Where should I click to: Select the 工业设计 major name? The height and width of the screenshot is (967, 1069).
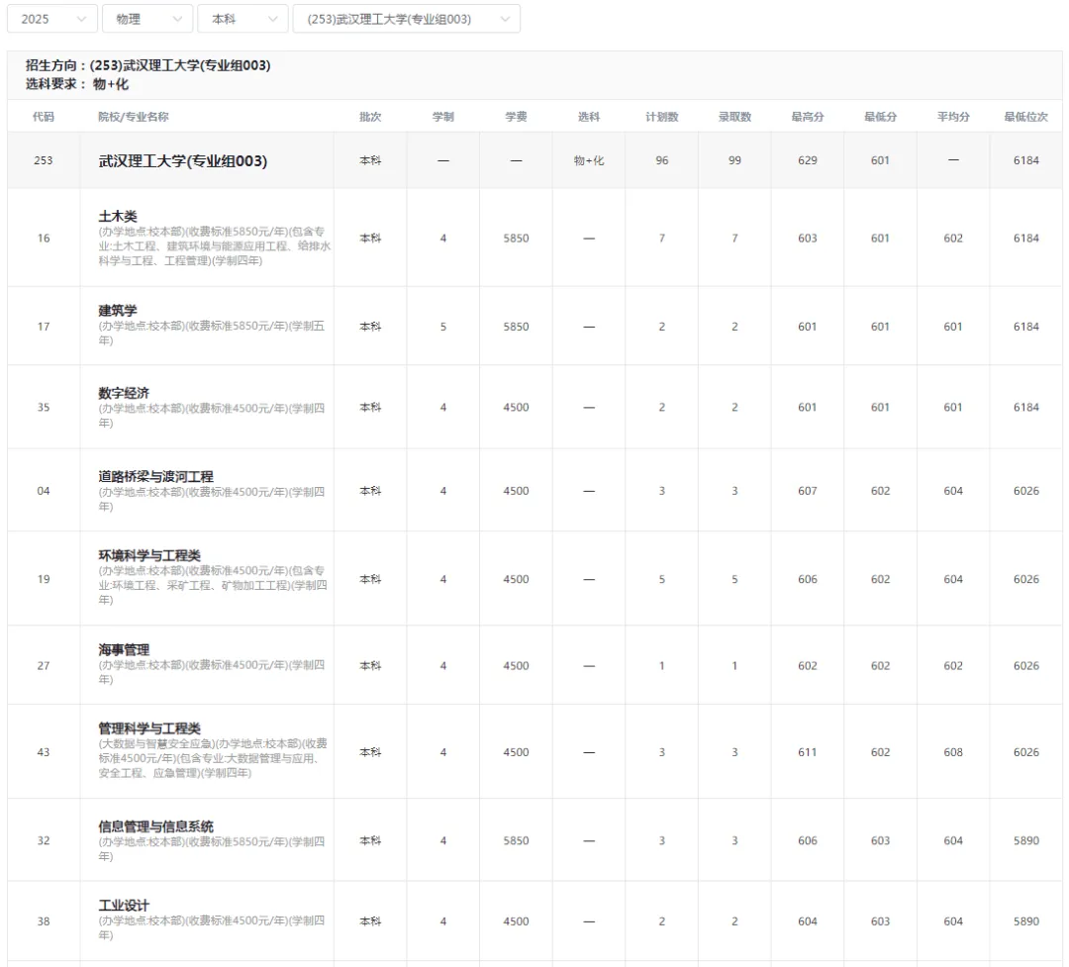point(124,905)
